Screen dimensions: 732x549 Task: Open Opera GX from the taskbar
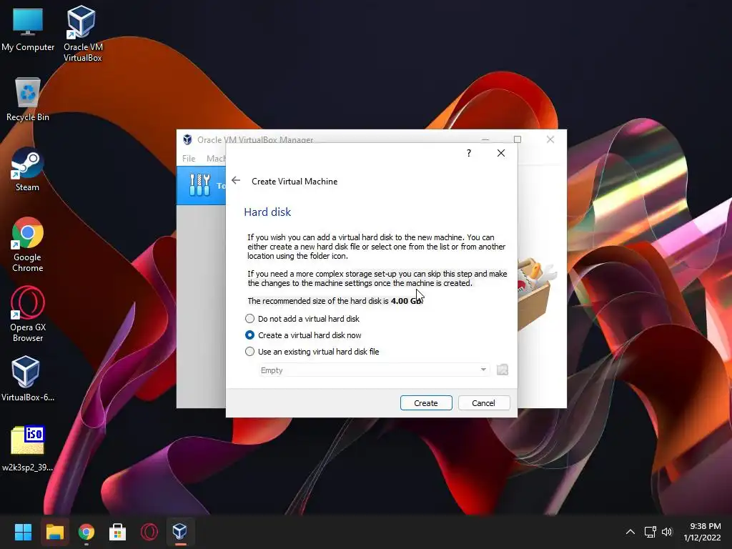click(149, 532)
